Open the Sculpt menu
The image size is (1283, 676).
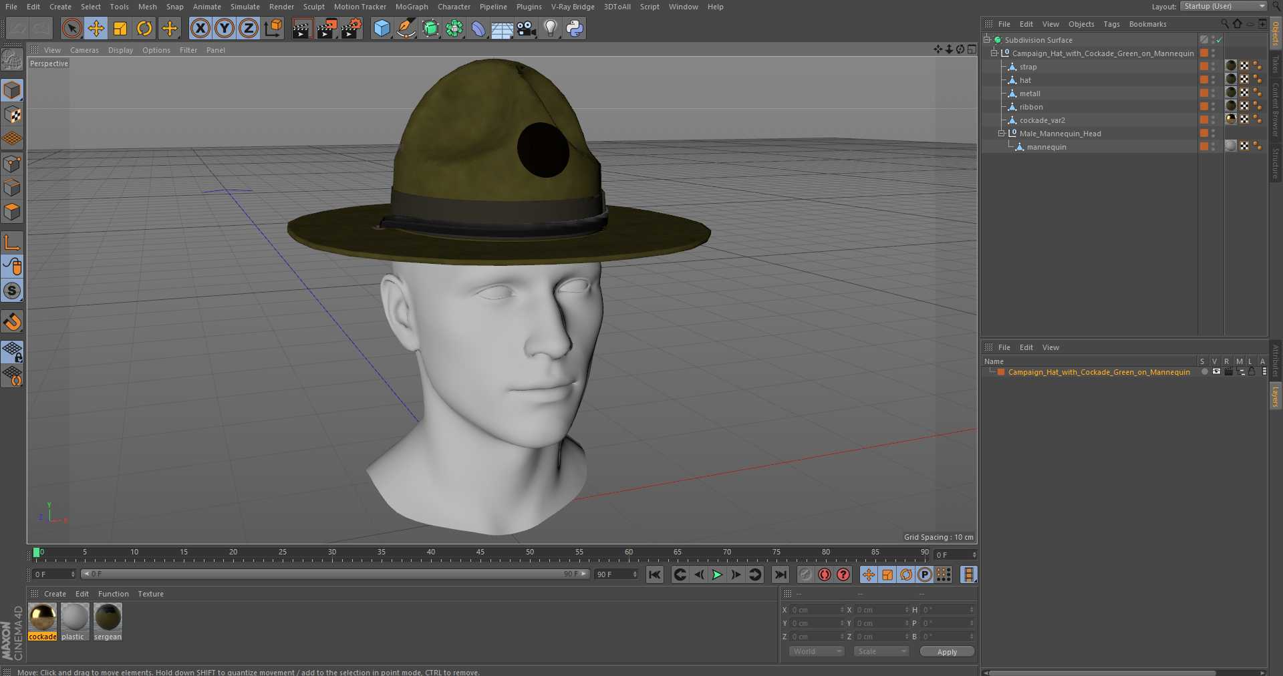313,7
